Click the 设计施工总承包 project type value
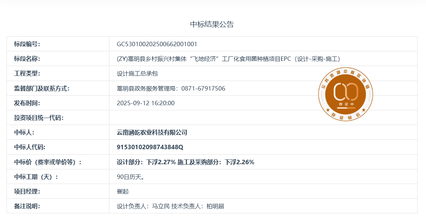 (137, 74)
